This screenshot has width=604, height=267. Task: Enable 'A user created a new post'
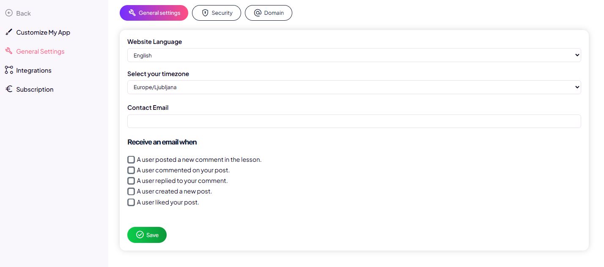pos(131,191)
